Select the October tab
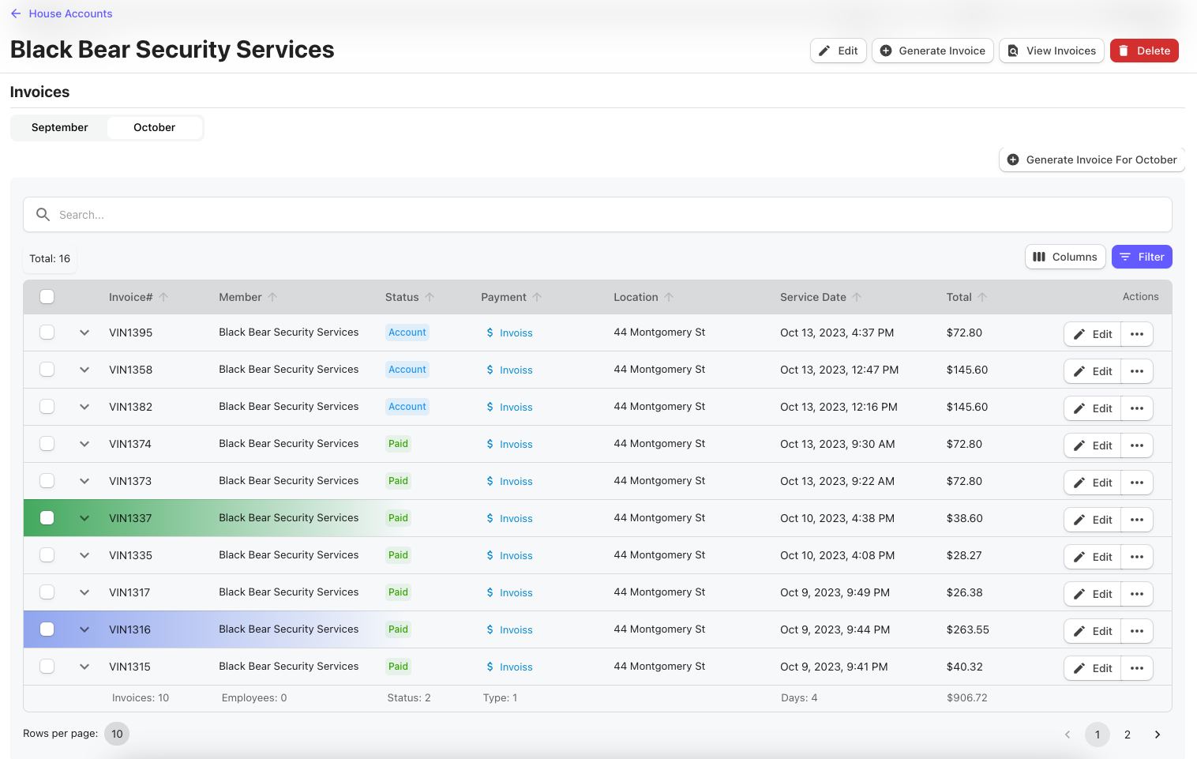The width and height of the screenshot is (1197, 759). click(154, 127)
